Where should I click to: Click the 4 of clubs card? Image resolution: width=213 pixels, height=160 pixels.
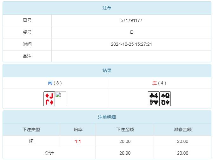coord(154,99)
